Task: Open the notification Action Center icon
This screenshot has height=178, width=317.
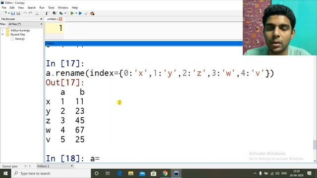Action: tap(309, 174)
